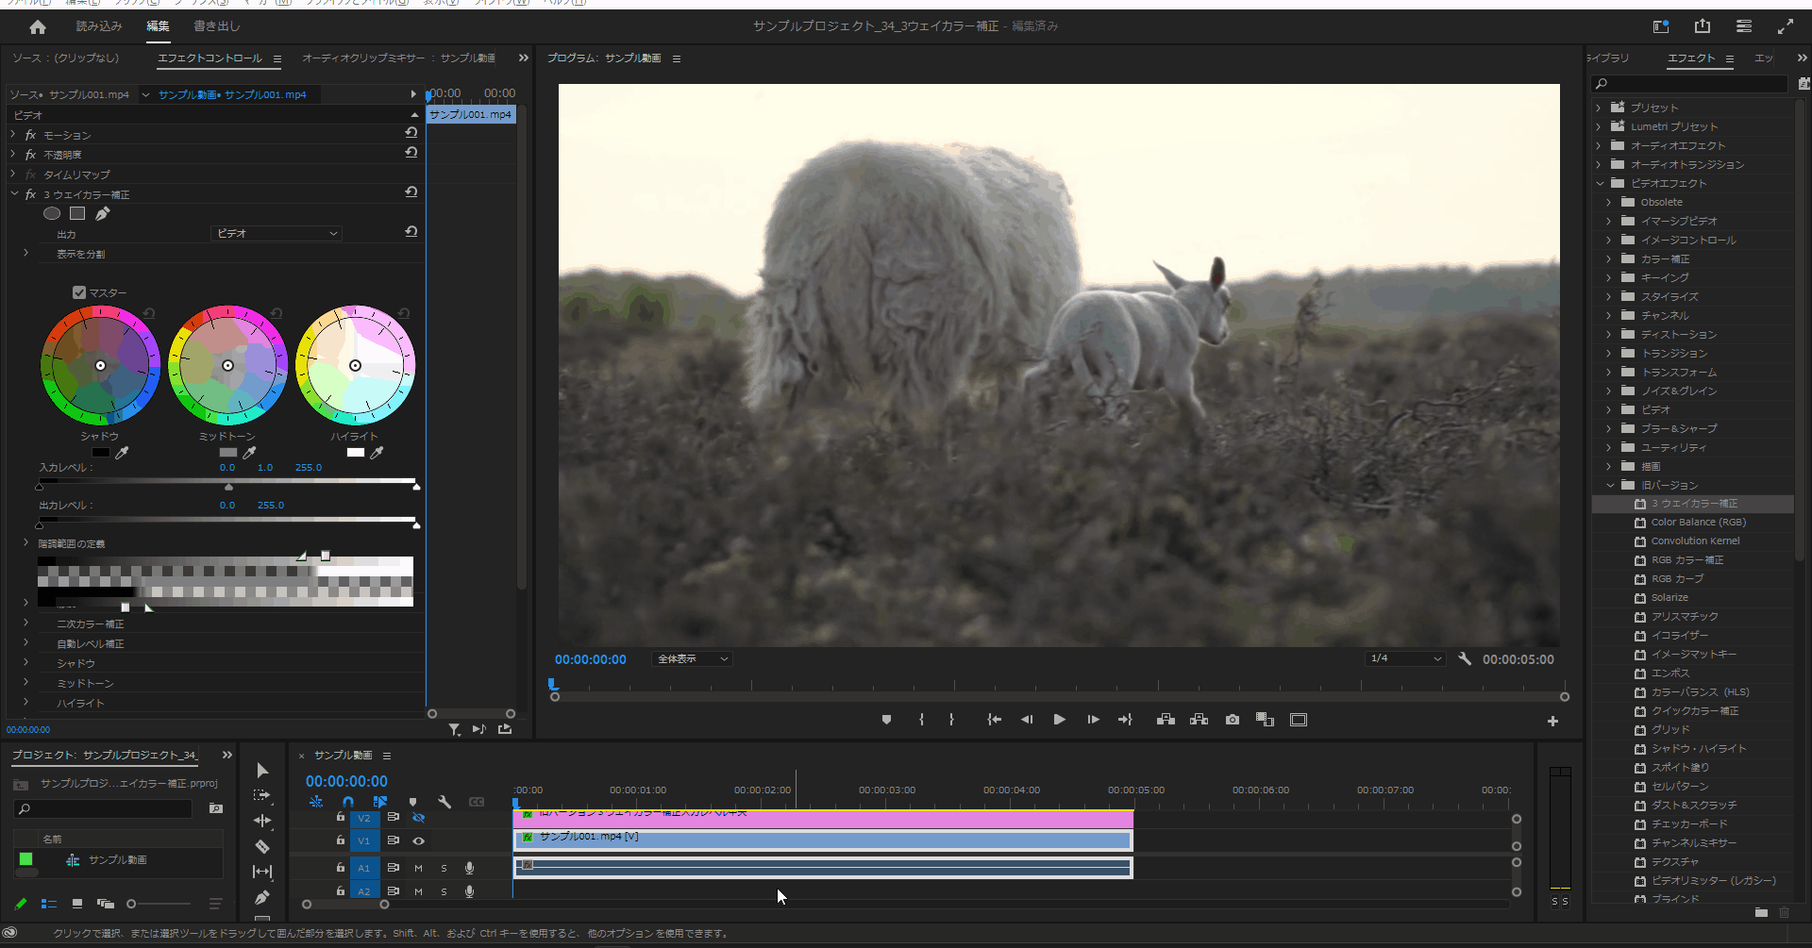The width and height of the screenshot is (1812, 948).
Task: Click the ハイライト white color swatch
Action: pyautogui.click(x=355, y=453)
